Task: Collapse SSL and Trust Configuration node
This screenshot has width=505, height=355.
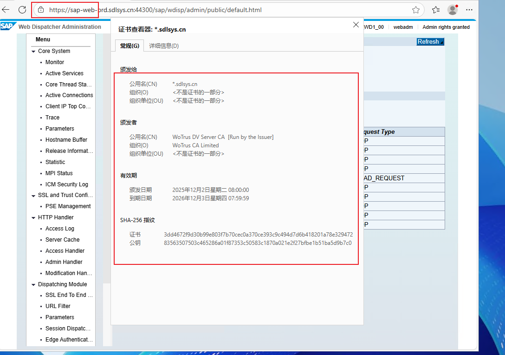Action: click(x=33, y=196)
